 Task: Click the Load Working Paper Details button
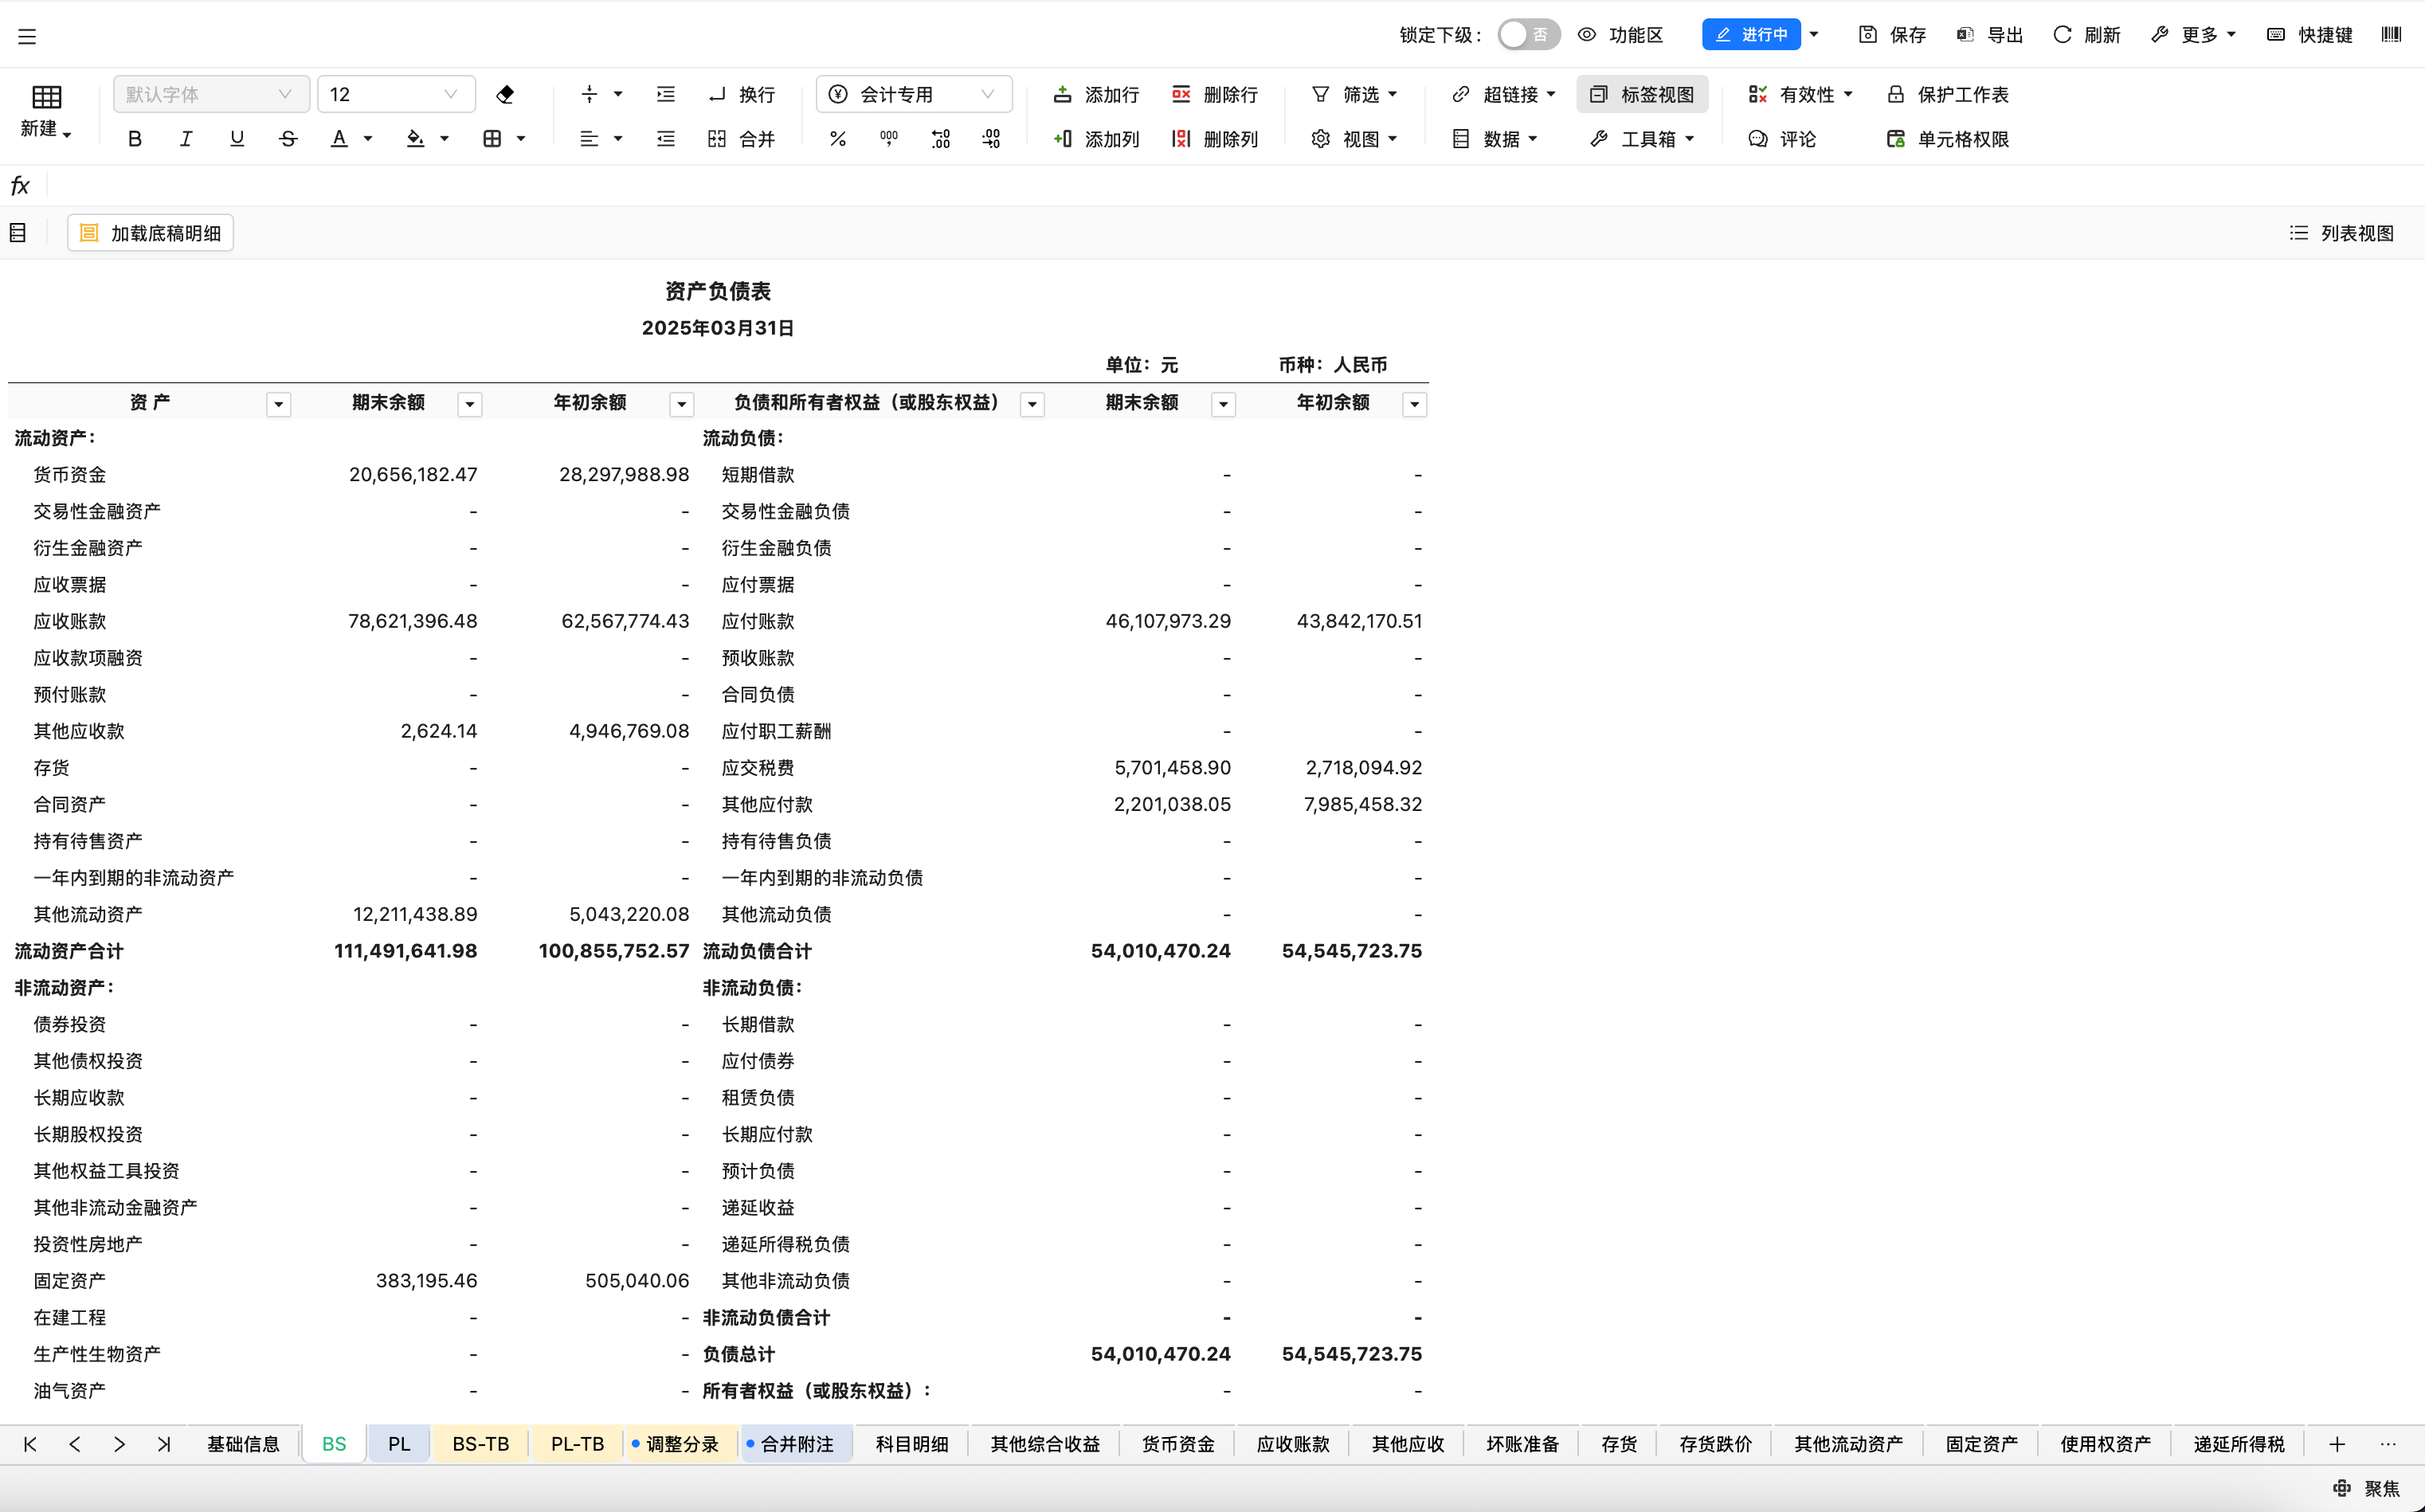coord(150,233)
